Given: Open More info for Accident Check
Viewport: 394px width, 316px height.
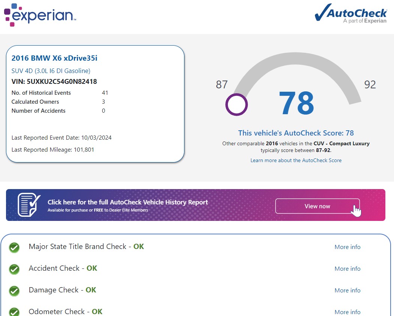Looking at the screenshot, I should point(347,269).
